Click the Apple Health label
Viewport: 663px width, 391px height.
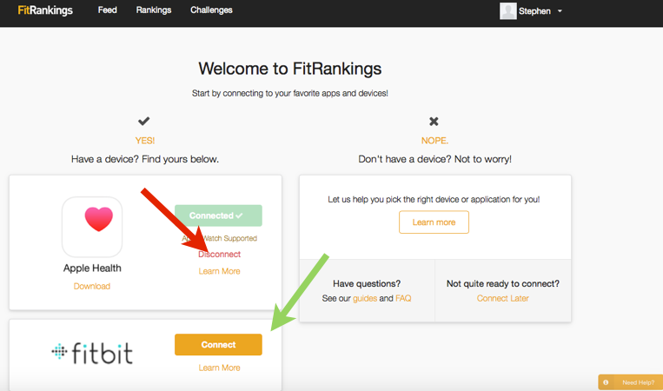coord(92,268)
